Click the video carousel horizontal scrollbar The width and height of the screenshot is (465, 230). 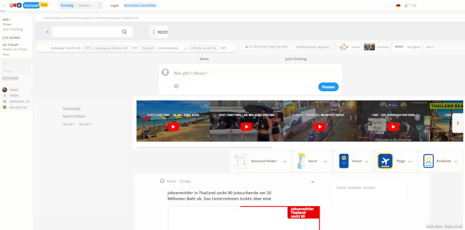tap(204, 148)
